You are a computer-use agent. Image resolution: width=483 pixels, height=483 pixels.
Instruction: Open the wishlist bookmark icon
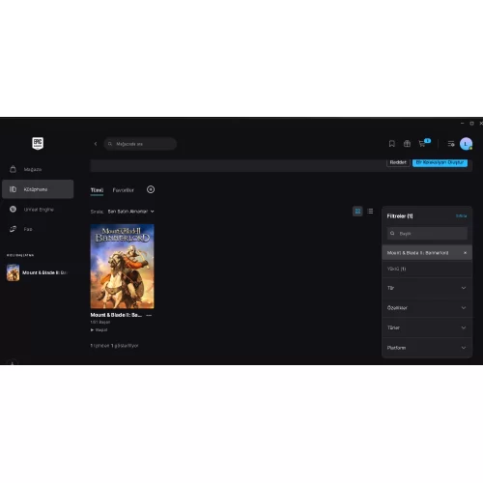coord(392,144)
